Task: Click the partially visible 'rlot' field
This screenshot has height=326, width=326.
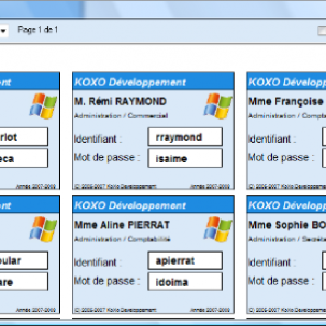Action: click(x=24, y=137)
